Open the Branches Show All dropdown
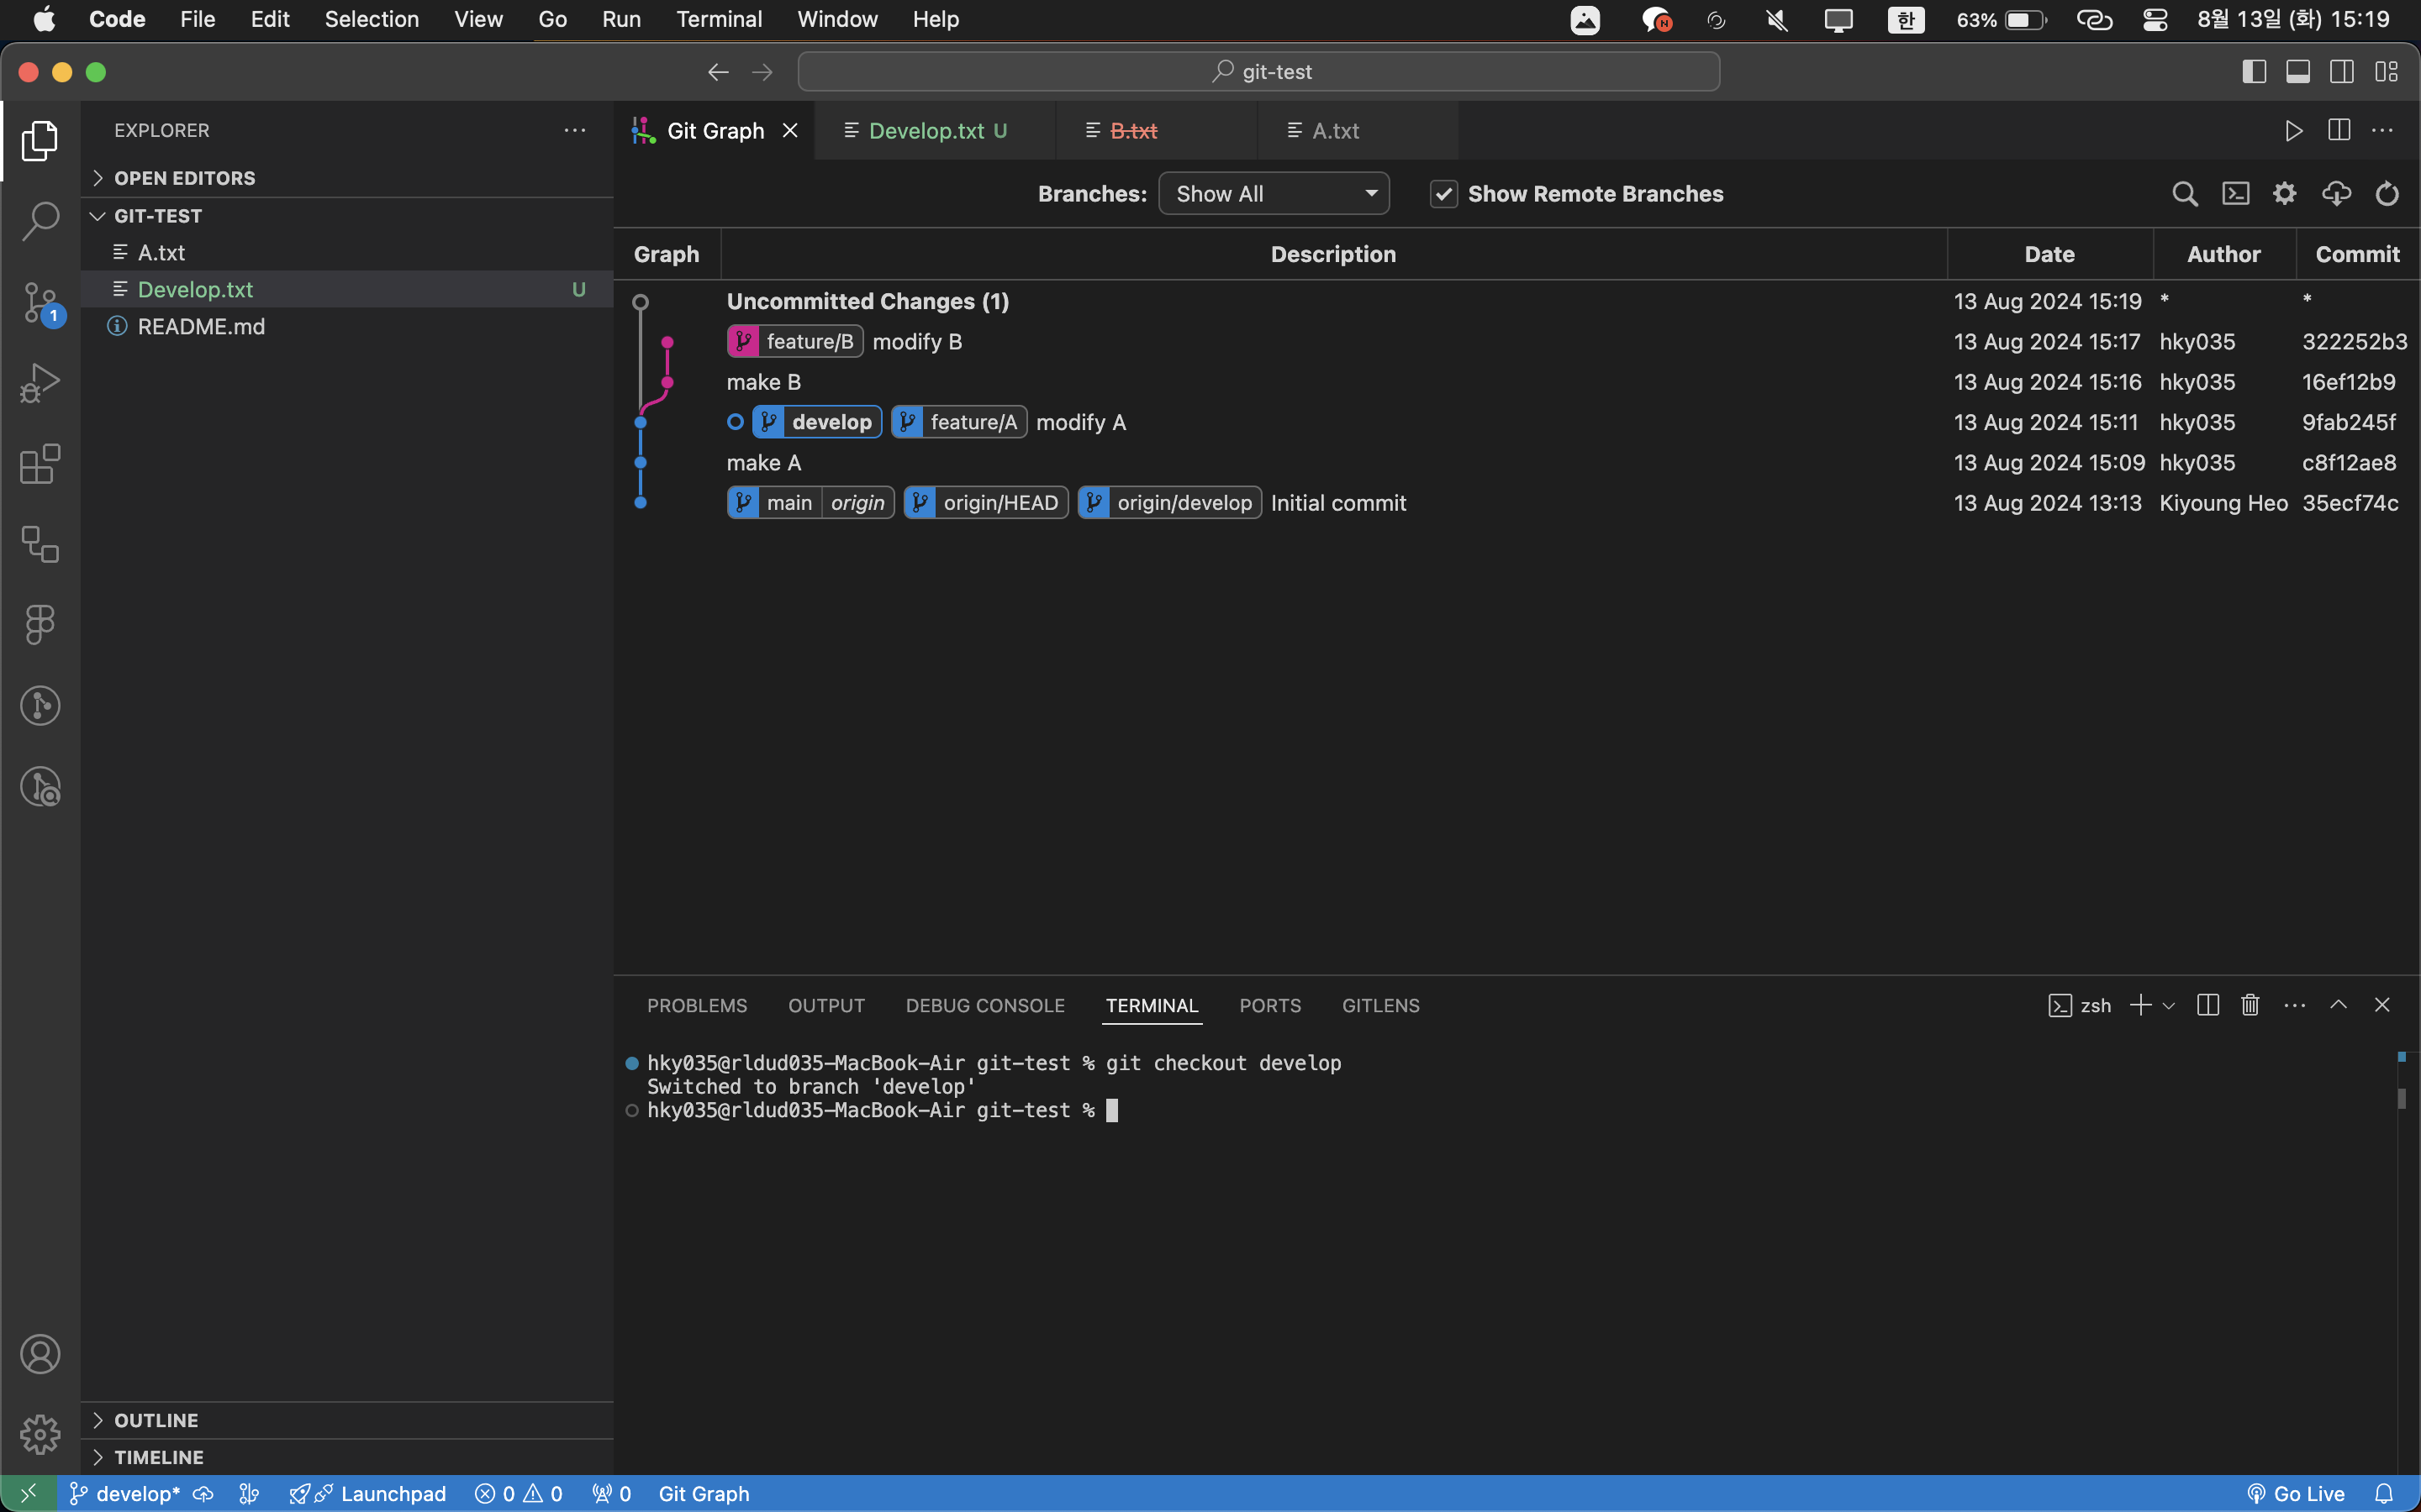 tap(1274, 194)
